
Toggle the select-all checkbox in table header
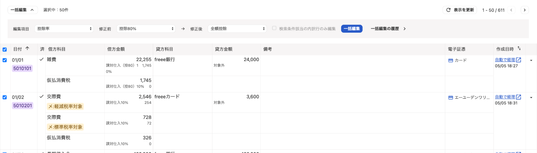point(5,49)
